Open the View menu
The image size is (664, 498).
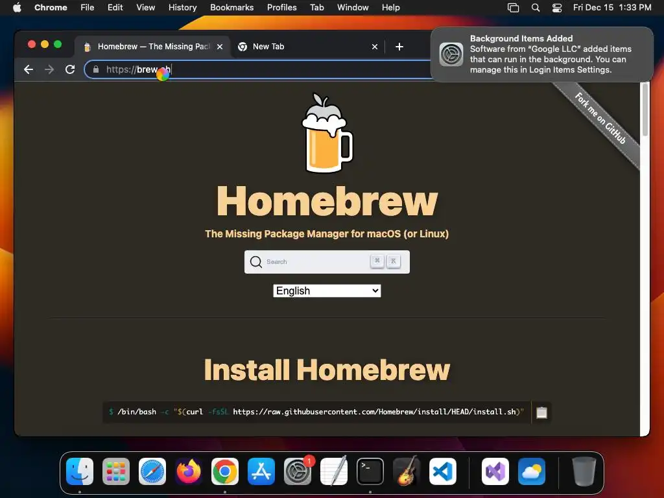[146, 8]
